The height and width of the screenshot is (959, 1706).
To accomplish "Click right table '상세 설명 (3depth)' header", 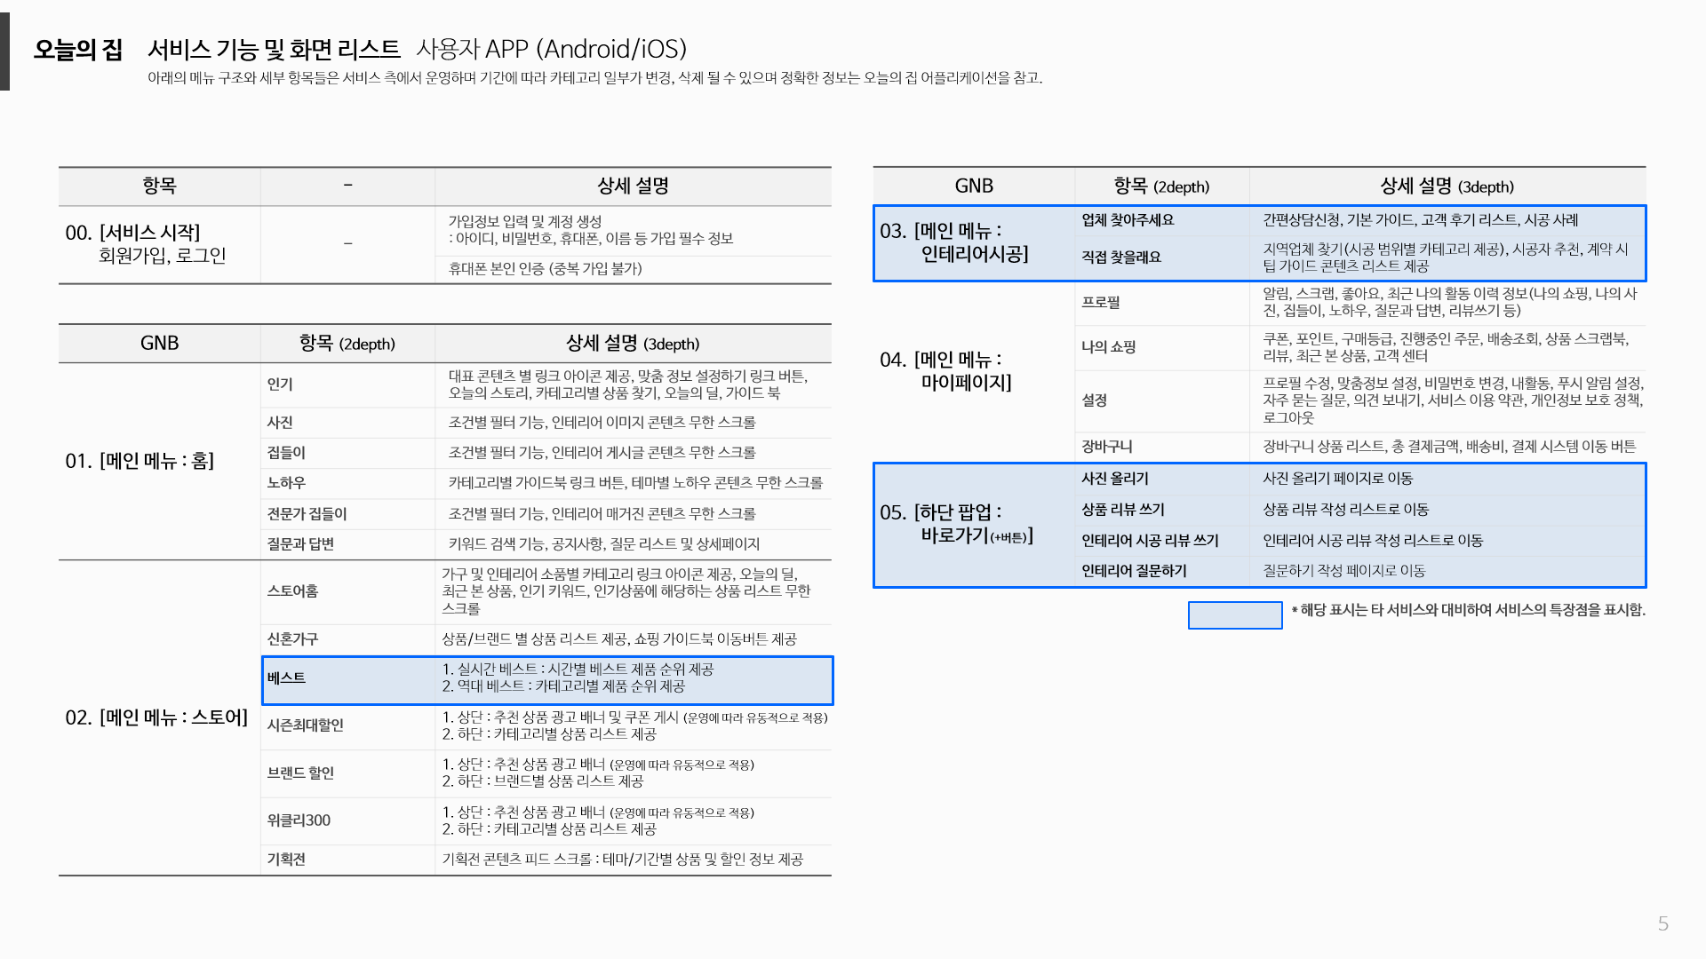I will coord(1447,186).
